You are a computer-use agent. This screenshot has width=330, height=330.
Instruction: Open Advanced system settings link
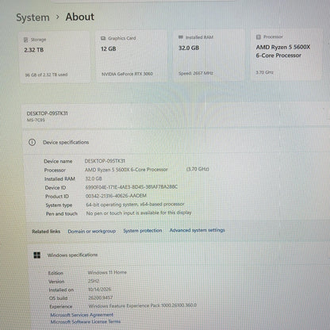(198, 230)
